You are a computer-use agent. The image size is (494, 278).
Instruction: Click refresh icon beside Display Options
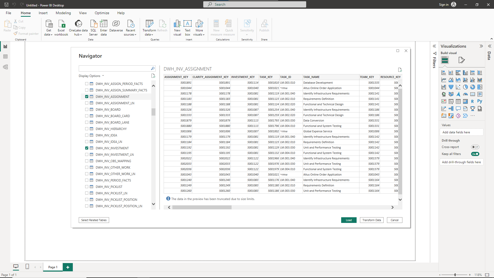[x=153, y=76]
